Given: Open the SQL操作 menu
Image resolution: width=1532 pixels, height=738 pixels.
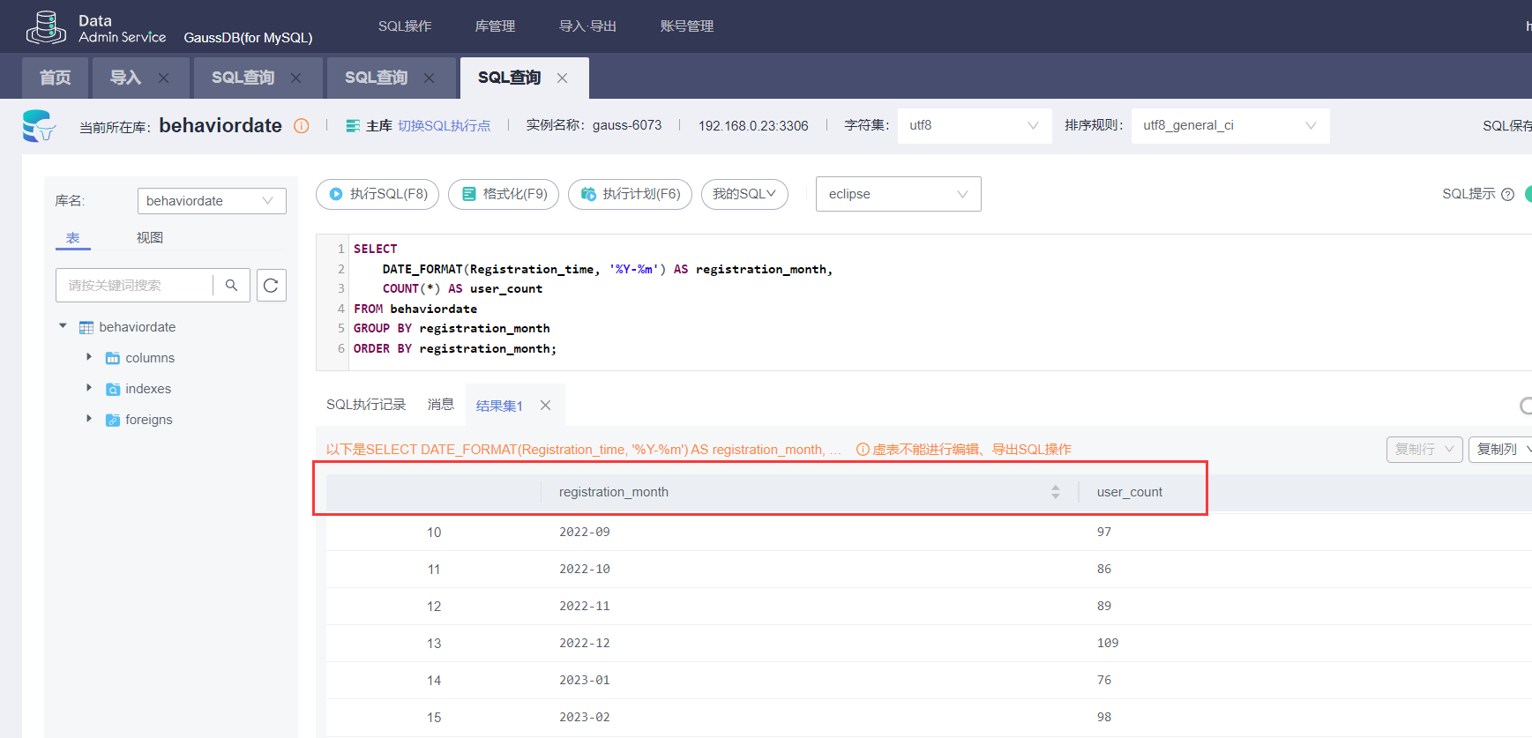Looking at the screenshot, I should click(x=405, y=26).
